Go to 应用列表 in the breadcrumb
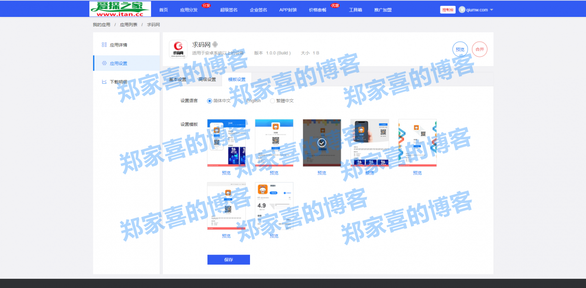Viewport: 586px width, 288px height. 128,25
